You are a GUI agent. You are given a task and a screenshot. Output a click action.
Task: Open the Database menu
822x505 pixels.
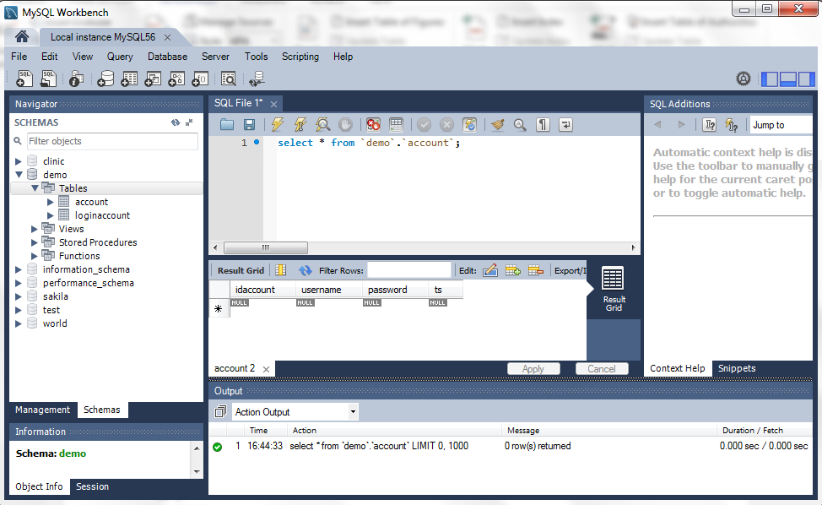167,56
